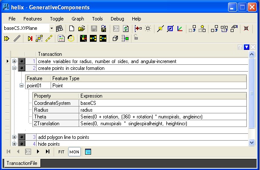Click the red X delete icon in toolbar
Viewport: 260px width, 170px height.
click(x=246, y=29)
